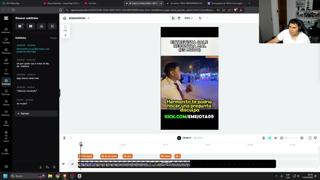The image size is (320, 180).
Task: Choose scan lyrics recognition icon
Action: 52,26
